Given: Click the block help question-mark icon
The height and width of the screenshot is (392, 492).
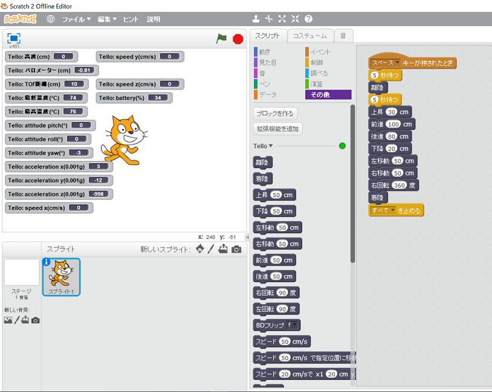Looking at the screenshot, I should [x=308, y=19].
